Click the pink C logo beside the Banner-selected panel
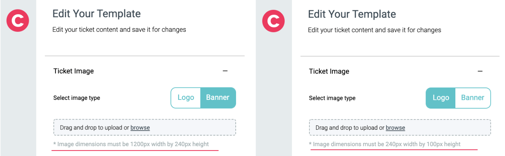505x156 pixels. pyautogui.click(x=18, y=21)
